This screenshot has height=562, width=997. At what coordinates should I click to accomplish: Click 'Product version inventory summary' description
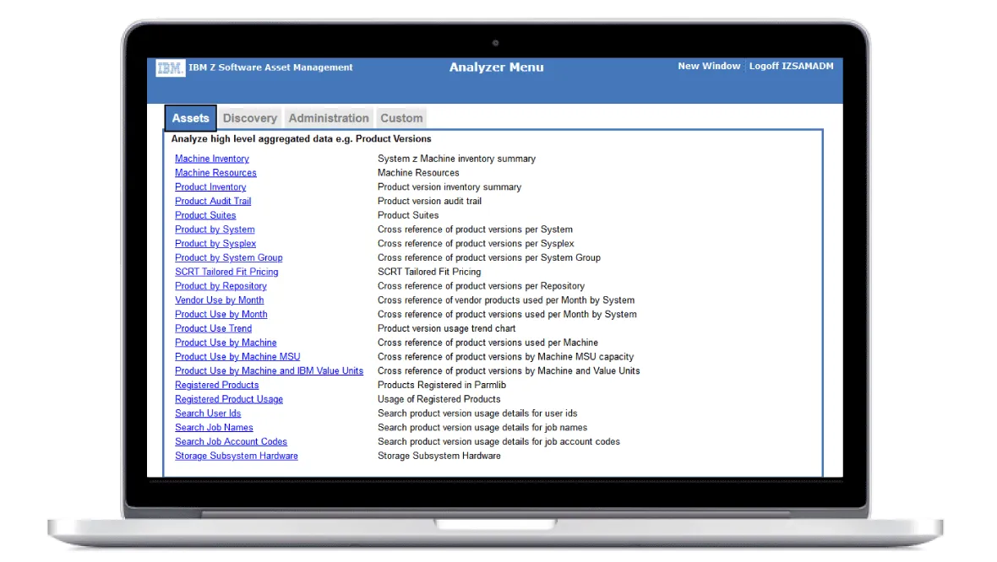(449, 186)
